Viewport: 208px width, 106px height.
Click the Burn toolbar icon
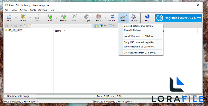point(99,18)
